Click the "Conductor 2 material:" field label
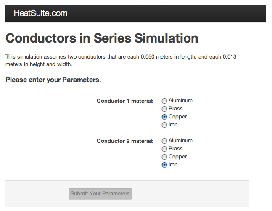 125,141
